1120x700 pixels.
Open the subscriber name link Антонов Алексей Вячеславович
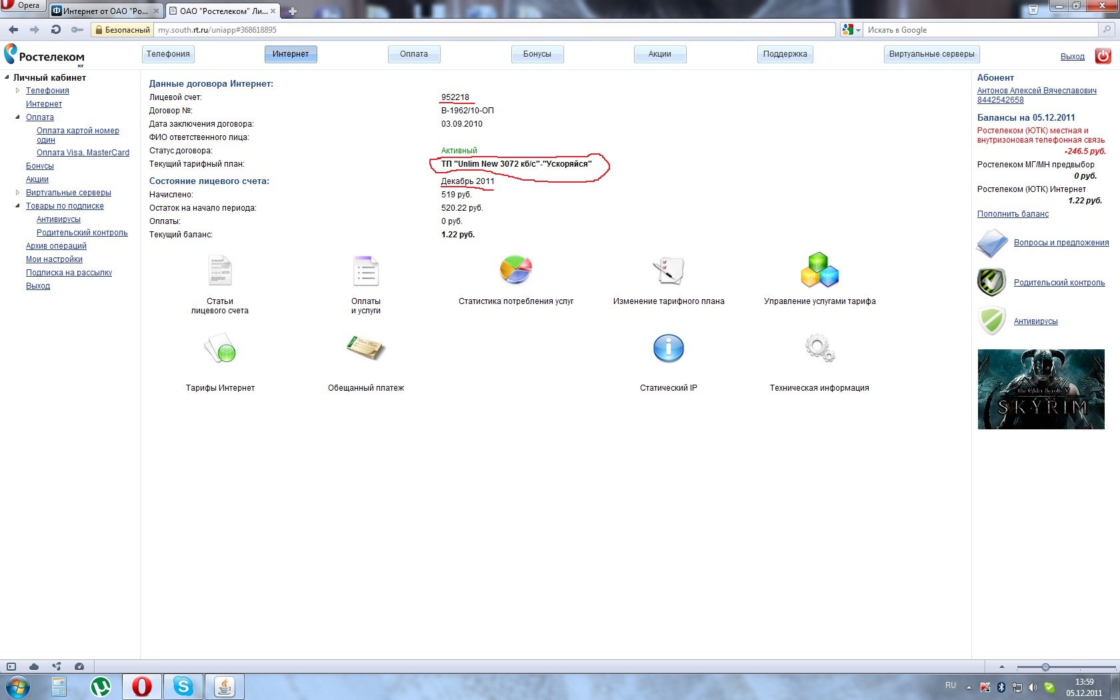click(1037, 91)
